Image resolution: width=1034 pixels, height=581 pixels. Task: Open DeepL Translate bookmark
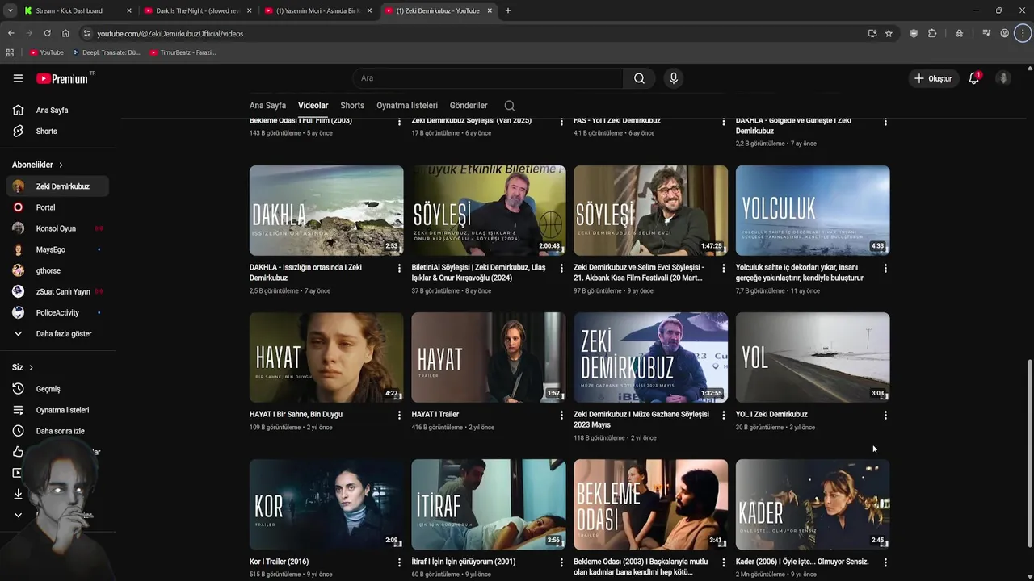pos(106,52)
